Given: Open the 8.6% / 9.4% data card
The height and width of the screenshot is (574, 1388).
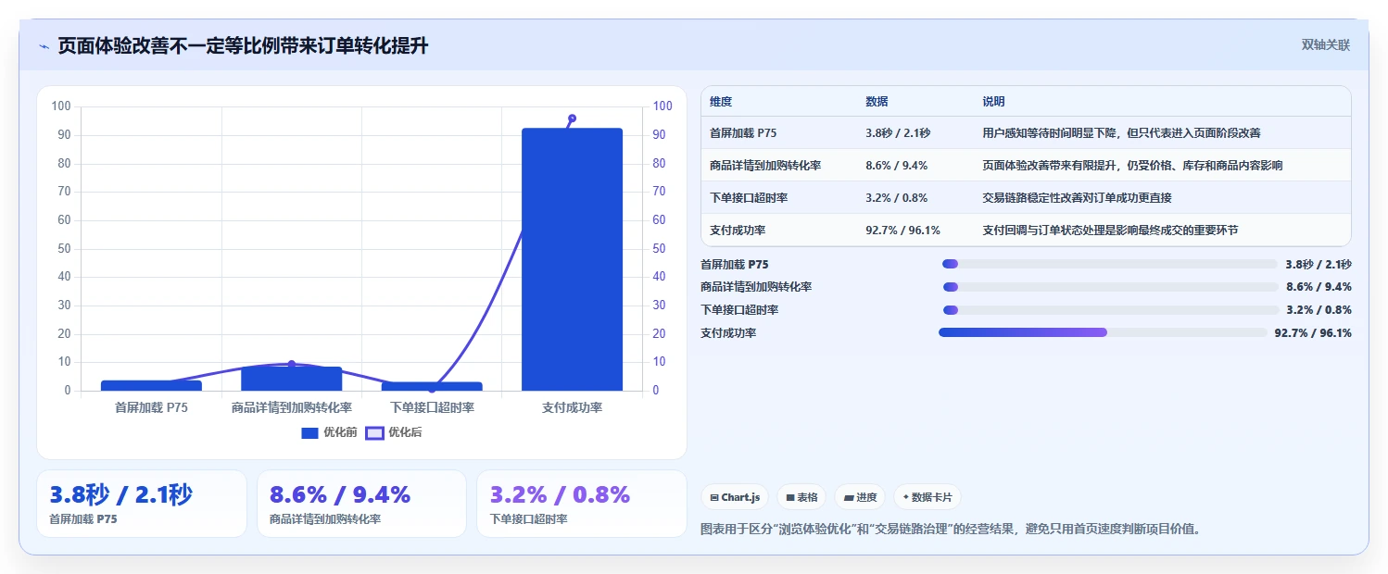Looking at the screenshot, I should [x=361, y=504].
